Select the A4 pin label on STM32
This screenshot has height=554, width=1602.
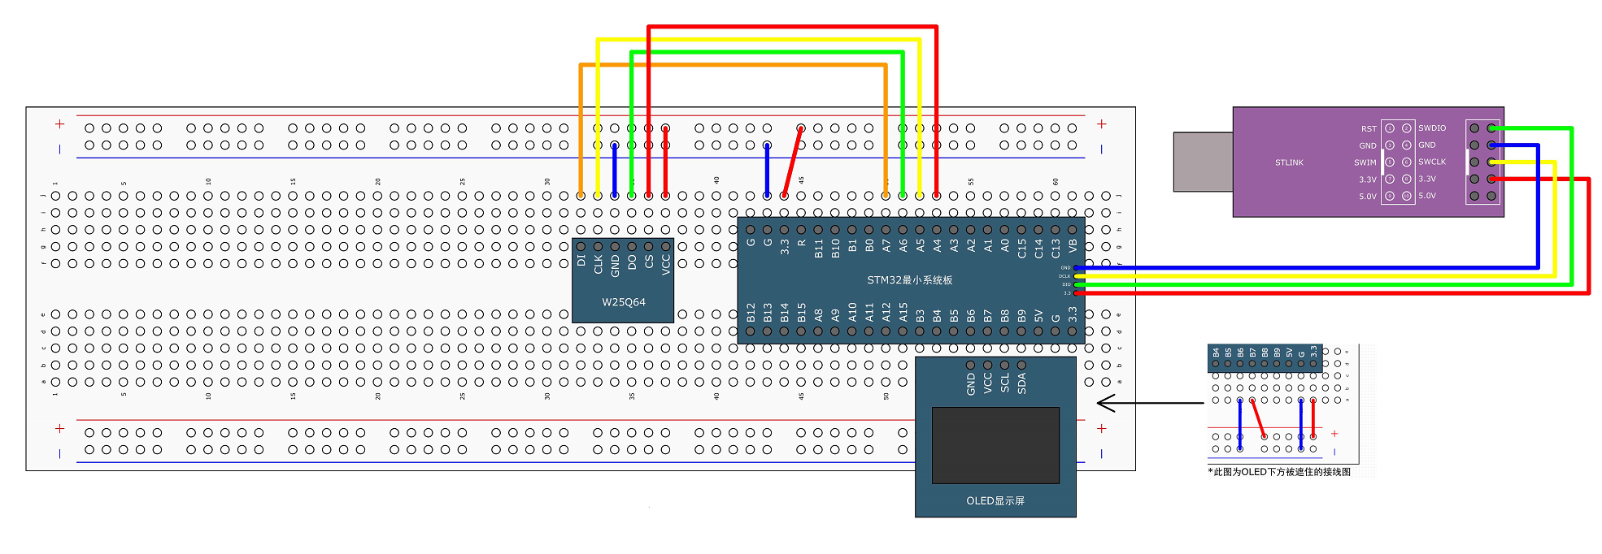click(x=937, y=245)
